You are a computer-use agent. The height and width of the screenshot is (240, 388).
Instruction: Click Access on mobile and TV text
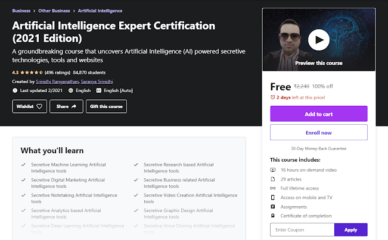coord(306,197)
